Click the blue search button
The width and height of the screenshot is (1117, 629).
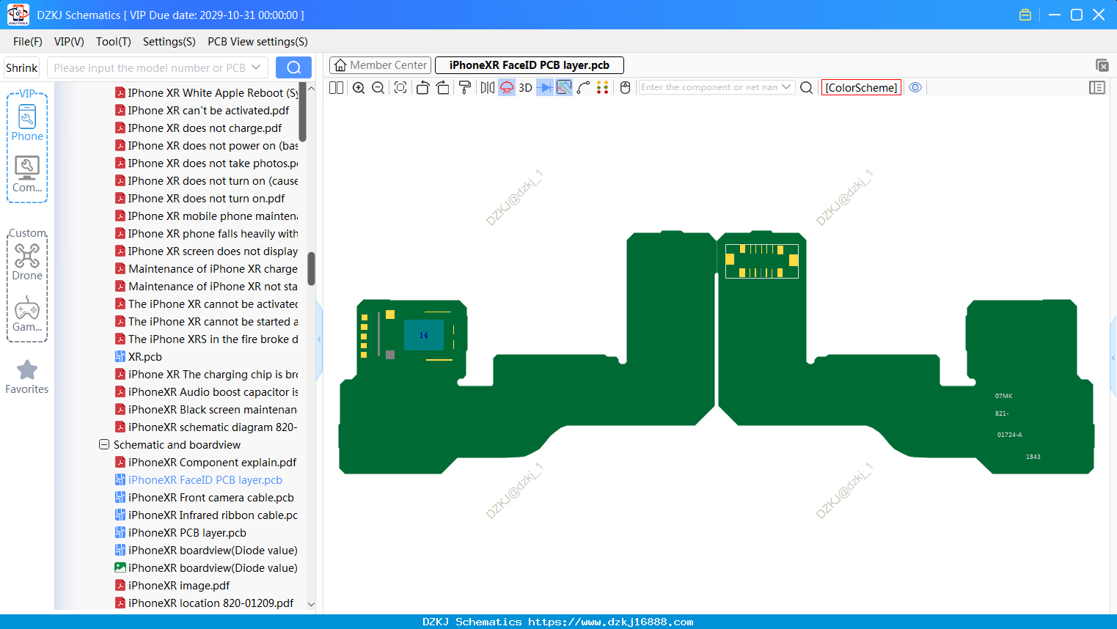click(293, 67)
